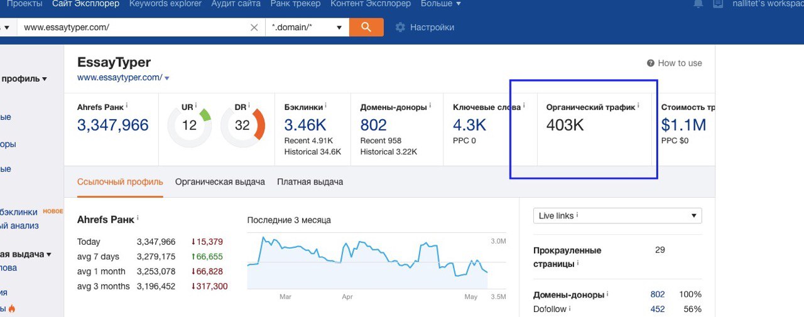
Task: Open the 802 referring domains metric
Action: click(x=374, y=125)
